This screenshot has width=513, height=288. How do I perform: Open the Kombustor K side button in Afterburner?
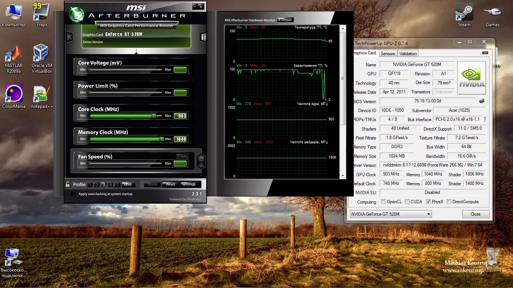[69, 37]
